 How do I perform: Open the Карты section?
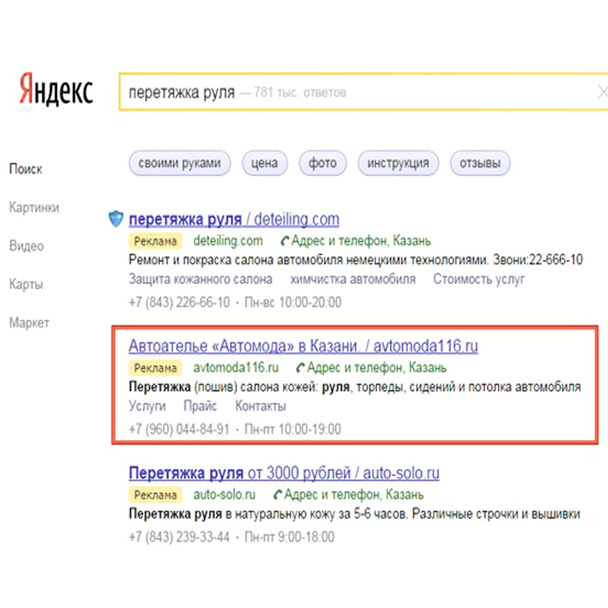tap(27, 284)
